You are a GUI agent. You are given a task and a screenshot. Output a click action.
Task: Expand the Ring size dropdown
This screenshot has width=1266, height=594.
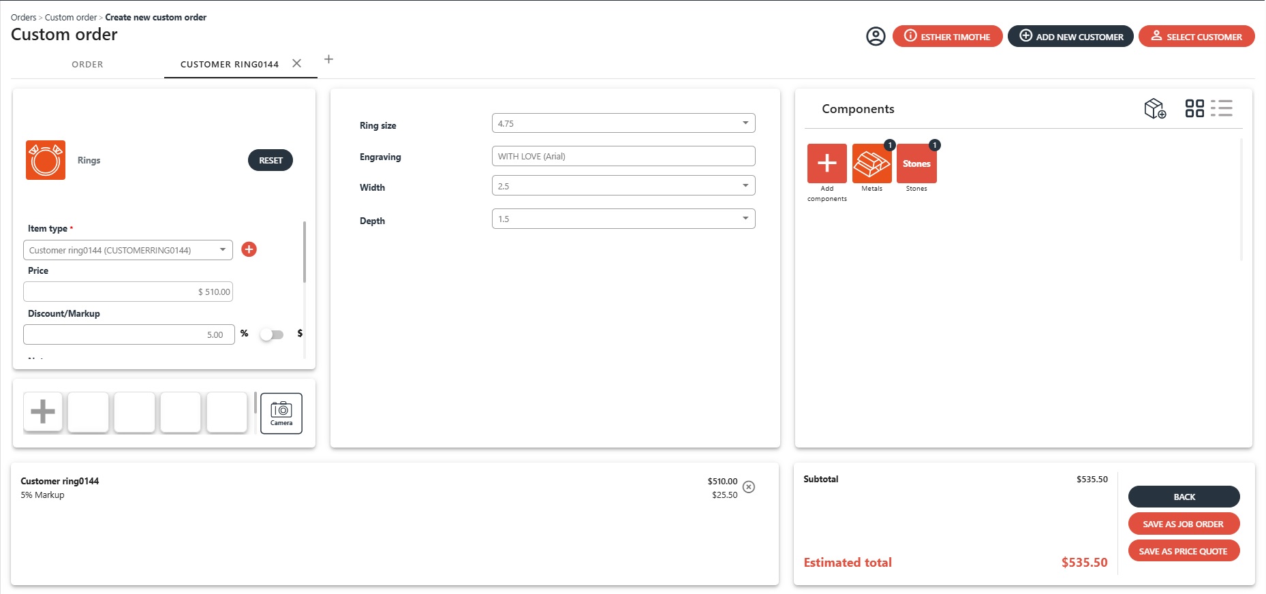(623, 123)
